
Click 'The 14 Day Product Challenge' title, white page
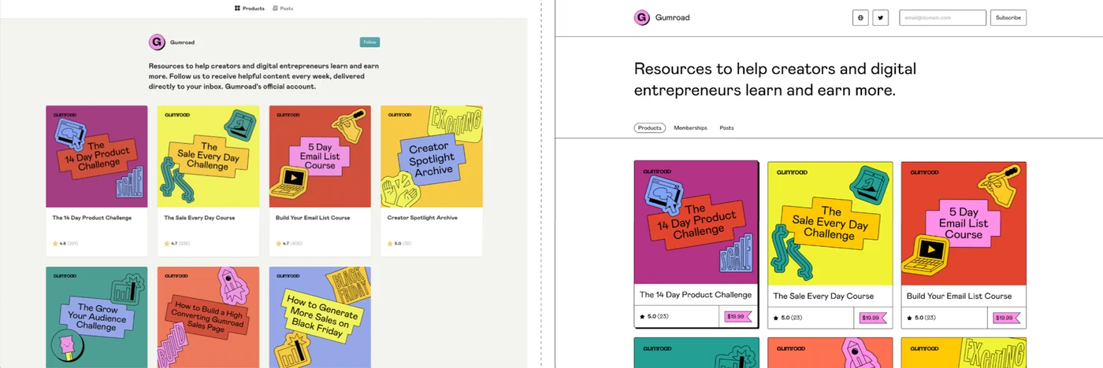click(x=696, y=295)
